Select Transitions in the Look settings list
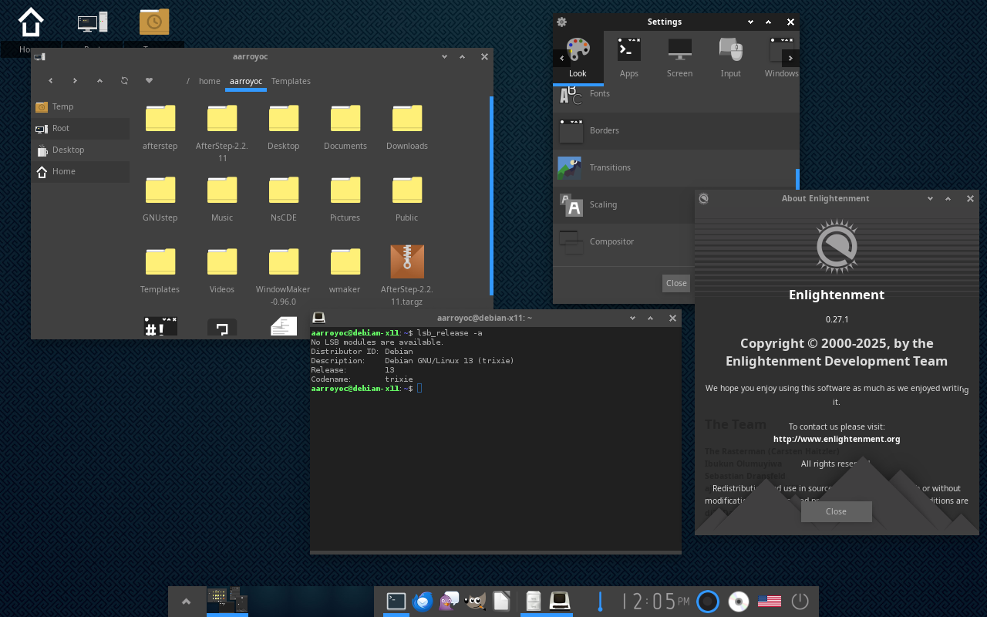 click(609, 167)
